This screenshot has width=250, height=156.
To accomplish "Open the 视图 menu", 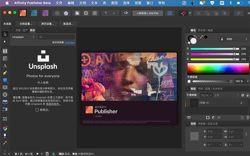I will [x=138, y=3].
